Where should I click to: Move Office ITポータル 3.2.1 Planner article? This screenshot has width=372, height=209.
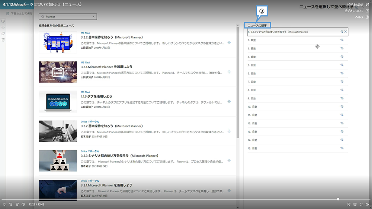(229, 190)
